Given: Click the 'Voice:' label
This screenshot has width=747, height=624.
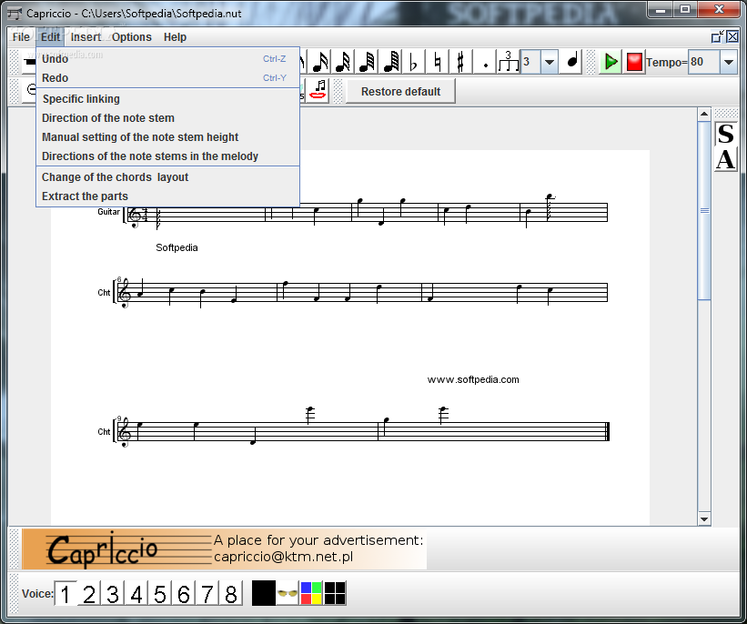Looking at the screenshot, I should click(37, 594).
